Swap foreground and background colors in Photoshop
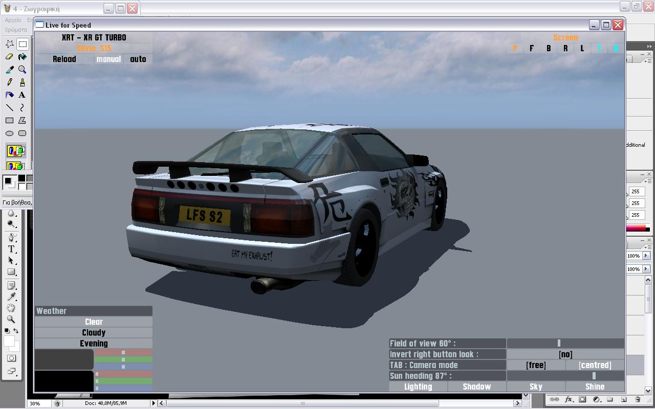The width and height of the screenshot is (655, 409). (x=16, y=331)
